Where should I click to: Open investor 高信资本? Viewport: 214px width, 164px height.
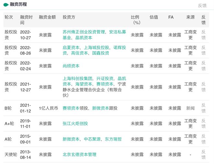pyautogui.click(x=79, y=53)
